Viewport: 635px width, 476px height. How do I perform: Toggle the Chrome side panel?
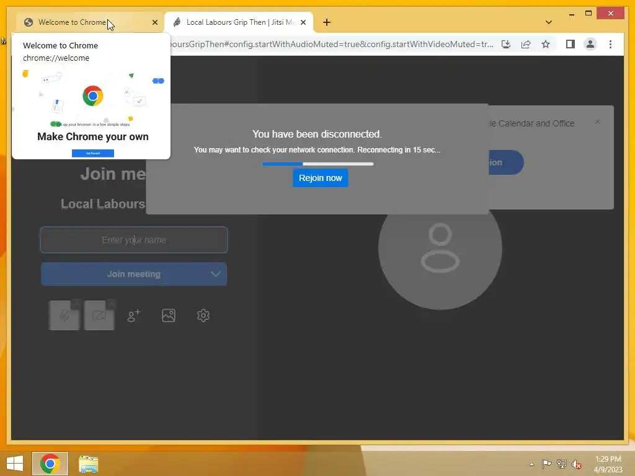(x=571, y=44)
